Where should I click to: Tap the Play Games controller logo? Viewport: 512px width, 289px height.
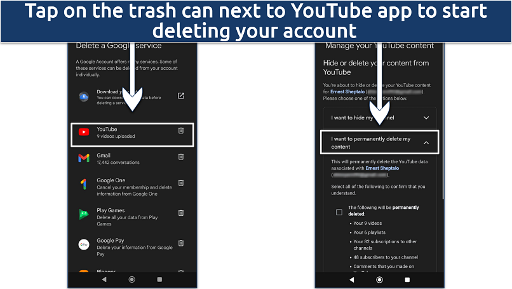coord(84,214)
